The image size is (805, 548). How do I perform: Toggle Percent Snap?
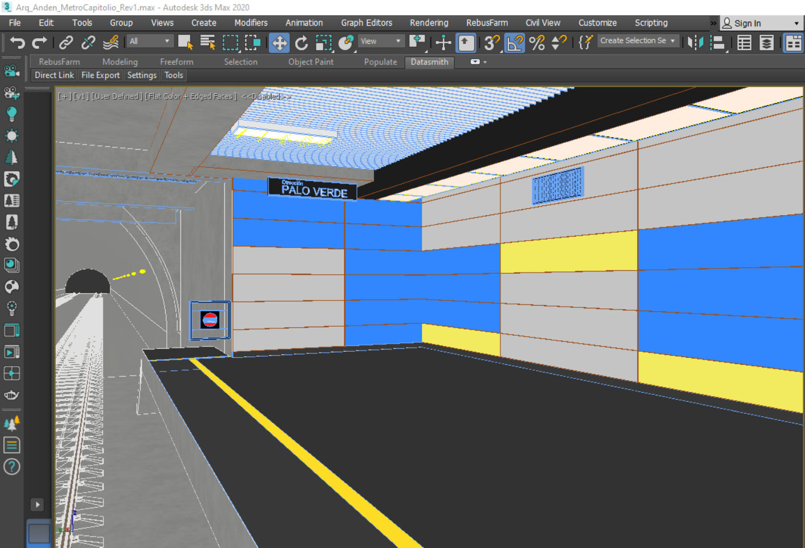point(537,43)
